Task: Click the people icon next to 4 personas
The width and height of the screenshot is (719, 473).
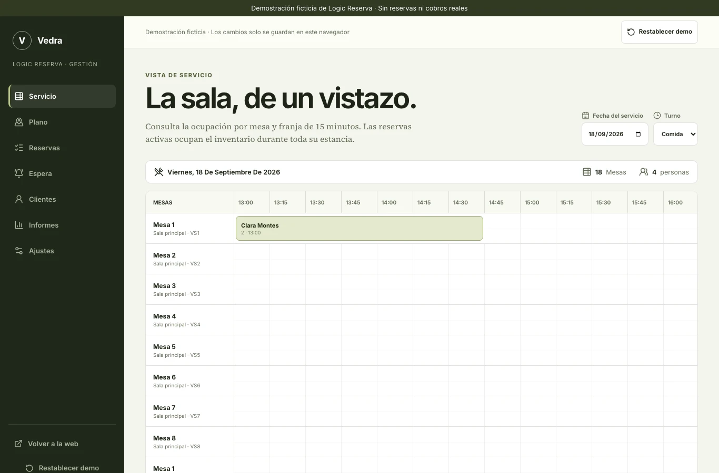Action: 644,172
